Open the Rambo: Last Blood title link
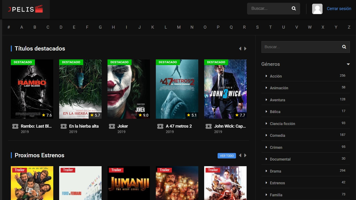Viewport: 356px width, 200px height. click(36, 126)
